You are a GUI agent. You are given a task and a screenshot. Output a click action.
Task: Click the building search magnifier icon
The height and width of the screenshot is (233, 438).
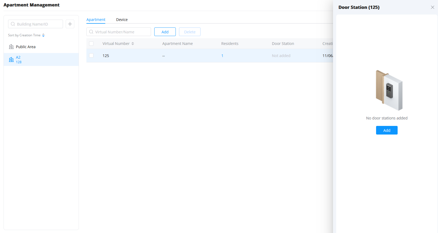coord(13,24)
